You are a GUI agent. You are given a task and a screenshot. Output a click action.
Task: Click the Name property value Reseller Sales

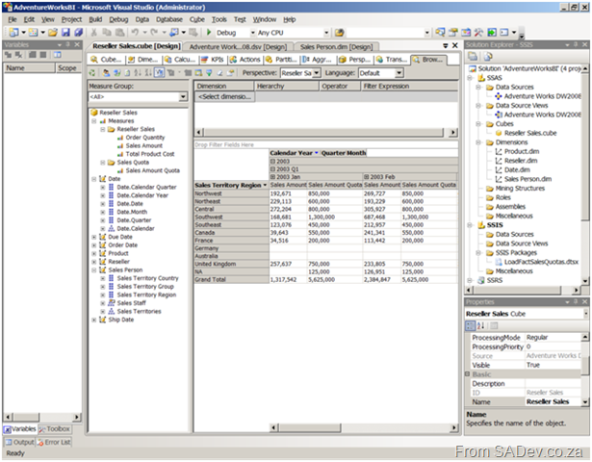(553, 402)
